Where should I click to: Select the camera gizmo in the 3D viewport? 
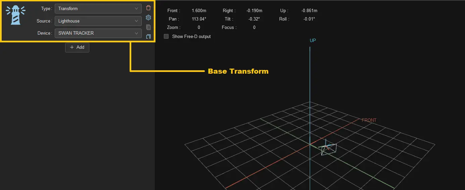pos(329,149)
